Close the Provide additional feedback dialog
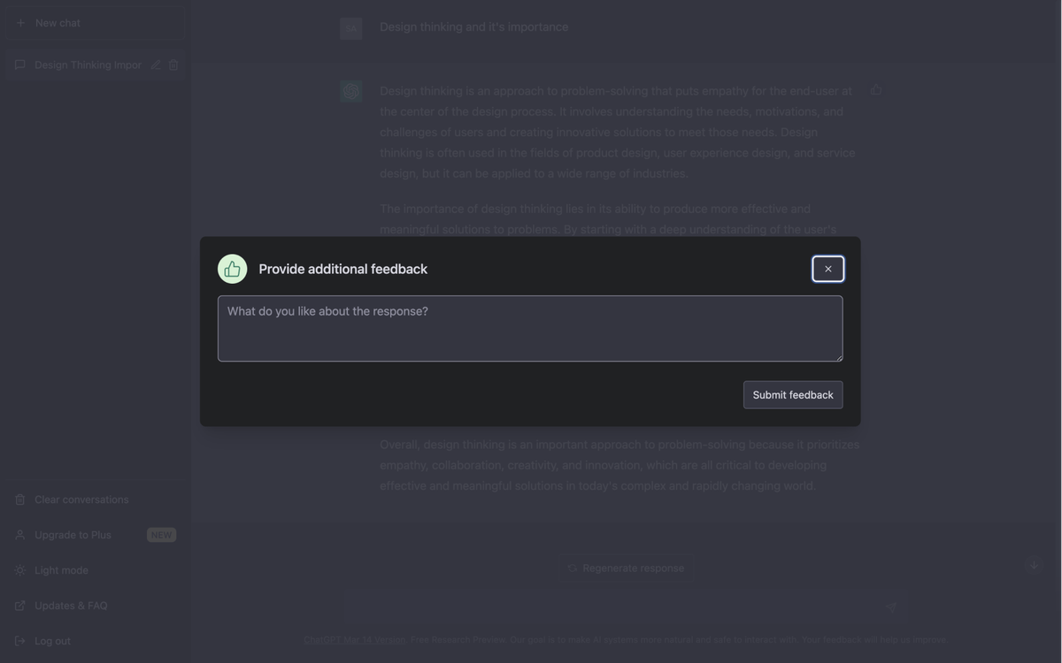This screenshot has height=663, width=1062. (827, 268)
